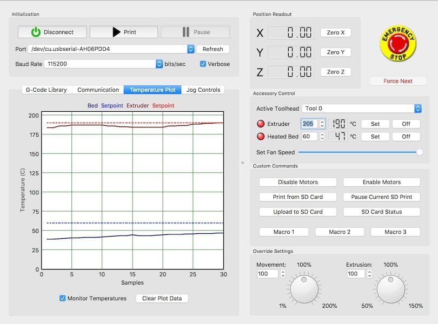438x324 pixels.
Task: Disable the Verbose checkbox
Action: 203,64
